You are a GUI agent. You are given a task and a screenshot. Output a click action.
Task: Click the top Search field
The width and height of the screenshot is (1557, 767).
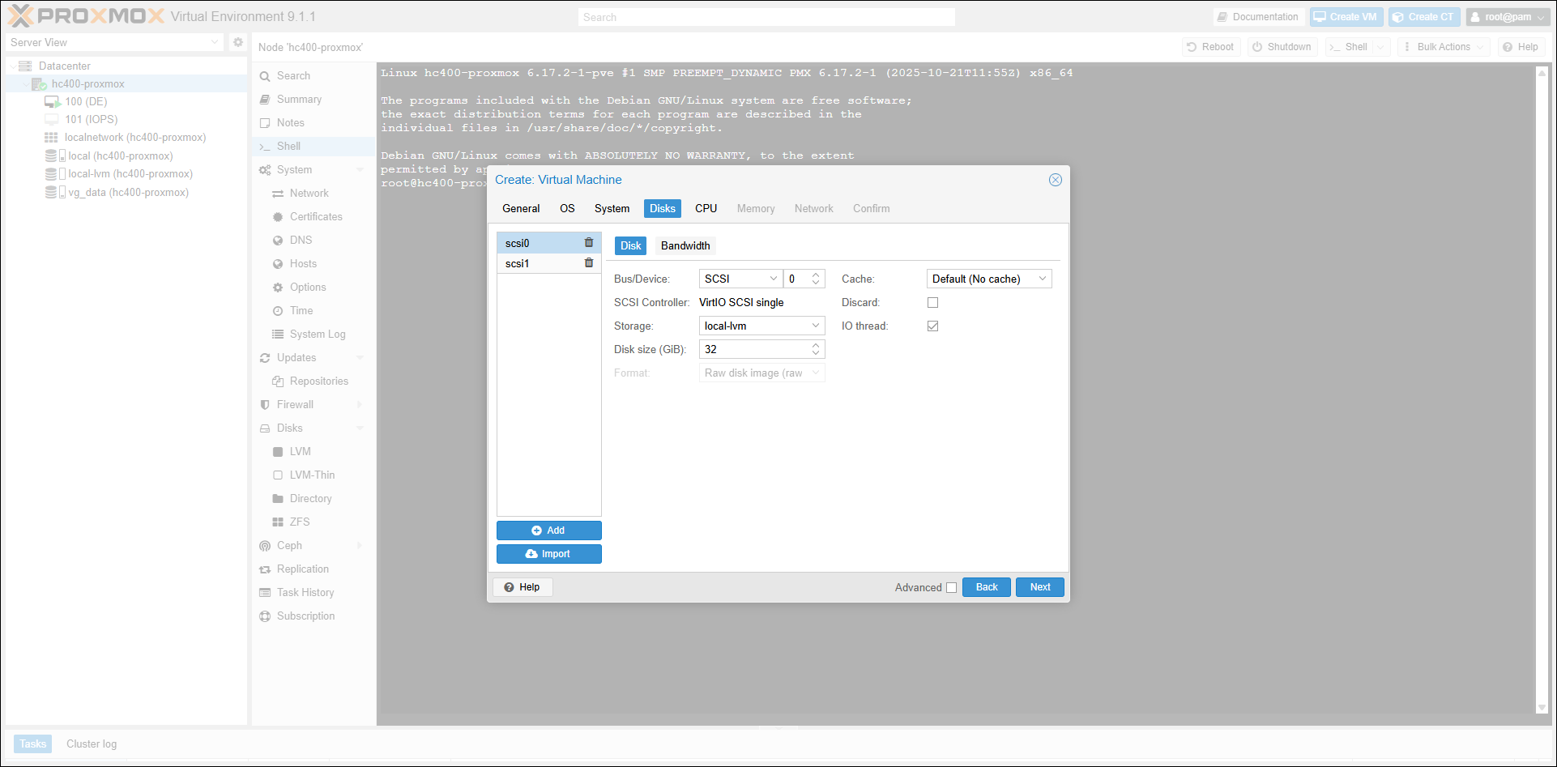[x=766, y=17]
